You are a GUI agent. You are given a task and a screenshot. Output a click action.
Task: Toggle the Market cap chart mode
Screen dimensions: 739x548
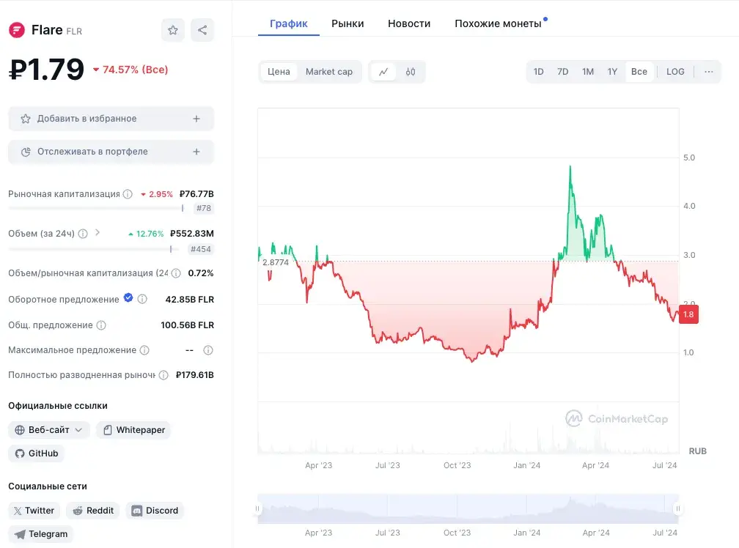(329, 72)
